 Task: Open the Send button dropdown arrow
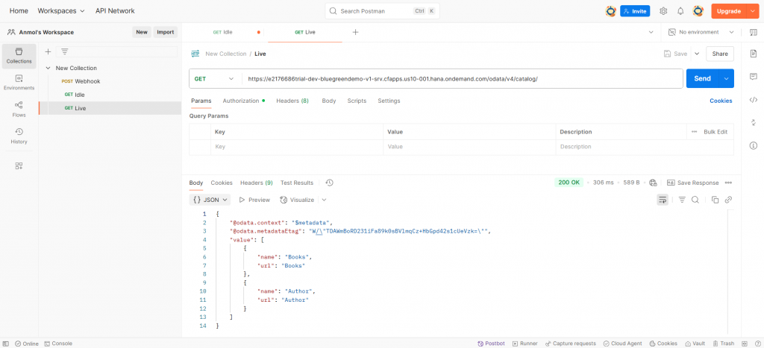[x=727, y=78]
